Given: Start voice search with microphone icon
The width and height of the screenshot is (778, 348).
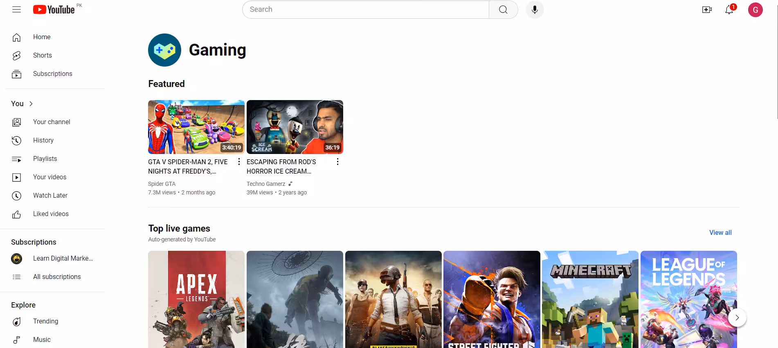Looking at the screenshot, I should [535, 9].
